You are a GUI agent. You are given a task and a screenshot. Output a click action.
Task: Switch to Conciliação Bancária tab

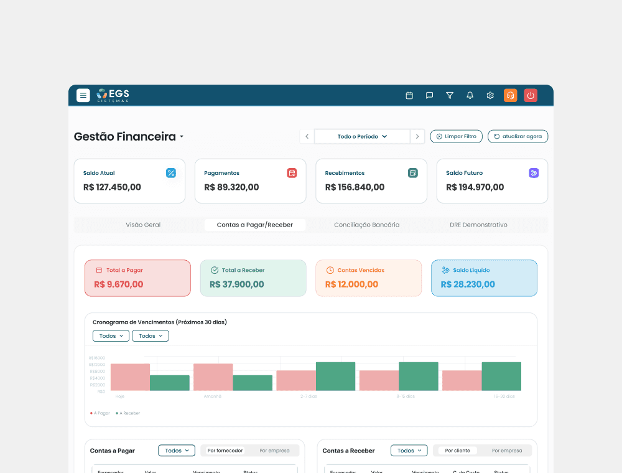366,225
